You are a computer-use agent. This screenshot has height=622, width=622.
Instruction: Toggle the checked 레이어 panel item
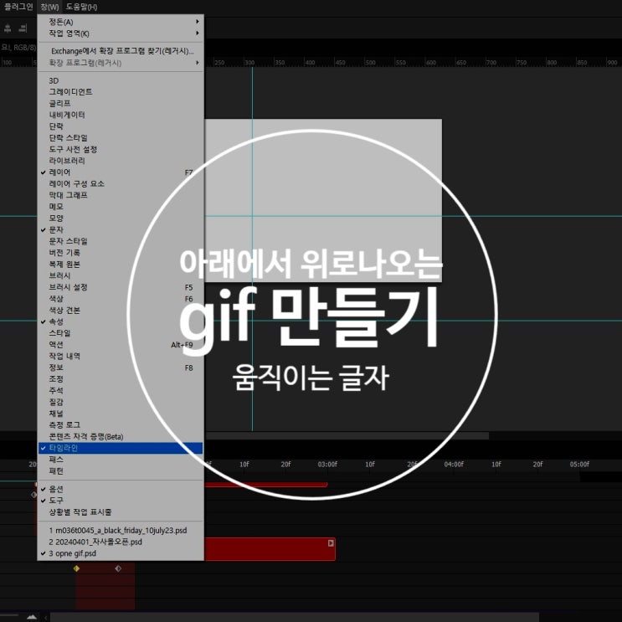[121, 172]
